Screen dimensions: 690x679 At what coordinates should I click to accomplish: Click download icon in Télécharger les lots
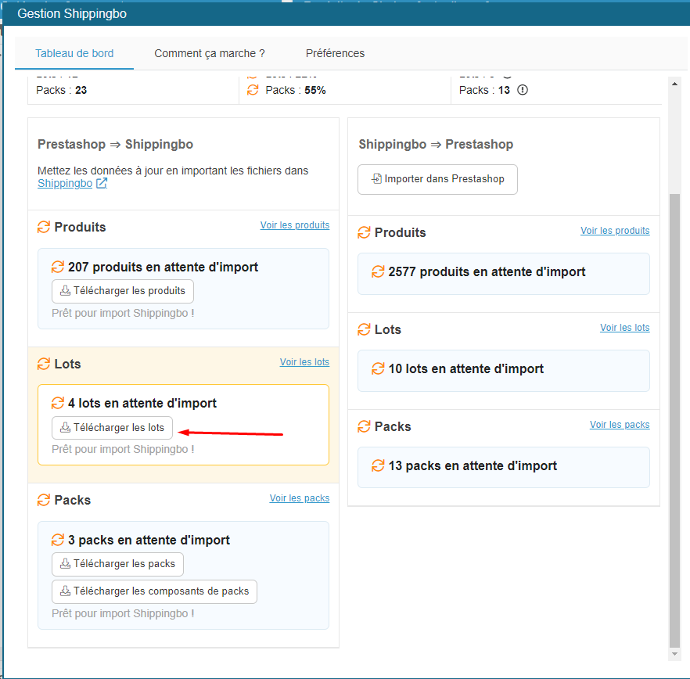(x=65, y=427)
